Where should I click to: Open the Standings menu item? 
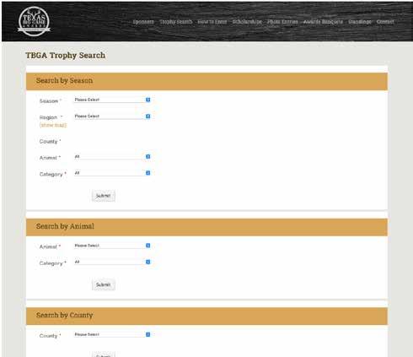pyautogui.click(x=360, y=22)
